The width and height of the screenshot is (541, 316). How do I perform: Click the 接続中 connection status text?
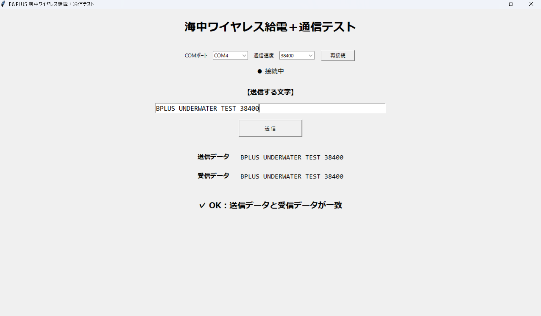click(x=274, y=71)
